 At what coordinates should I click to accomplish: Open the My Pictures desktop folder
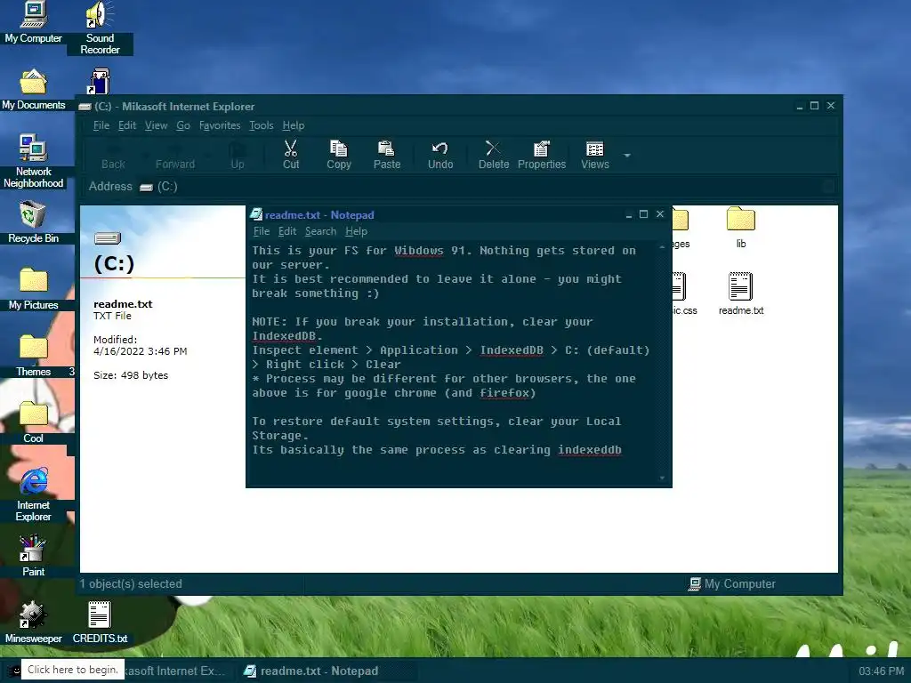click(x=33, y=289)
